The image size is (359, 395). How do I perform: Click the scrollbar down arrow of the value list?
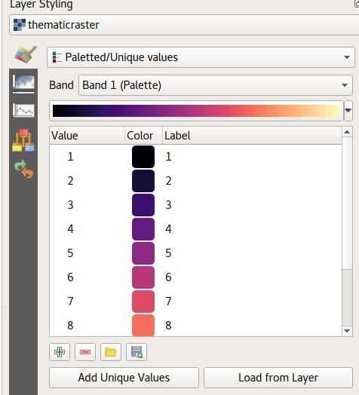point(347,331)
